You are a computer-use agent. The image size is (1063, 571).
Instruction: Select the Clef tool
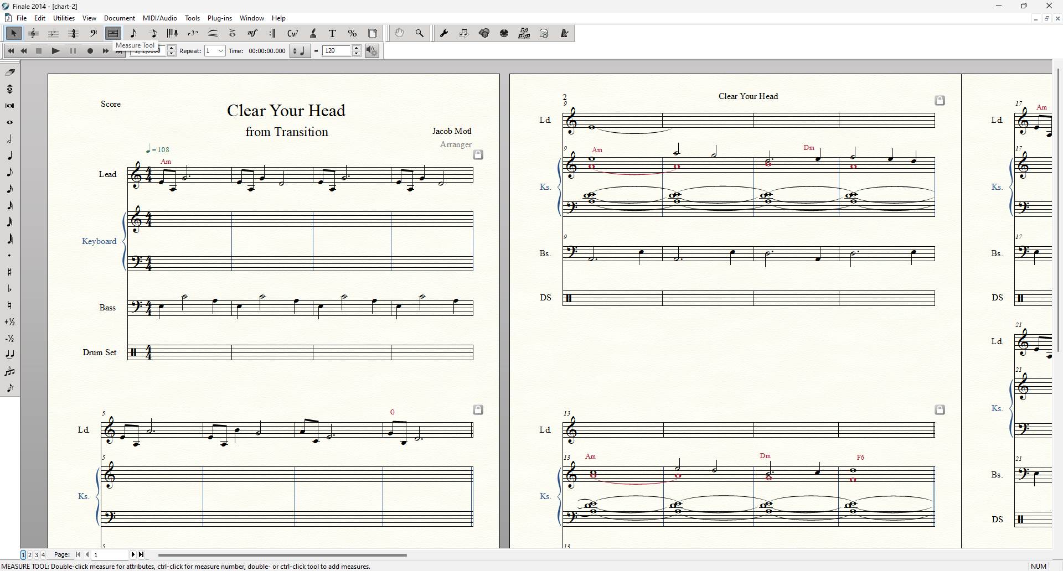pyautogui.click(x=93, y=34)
